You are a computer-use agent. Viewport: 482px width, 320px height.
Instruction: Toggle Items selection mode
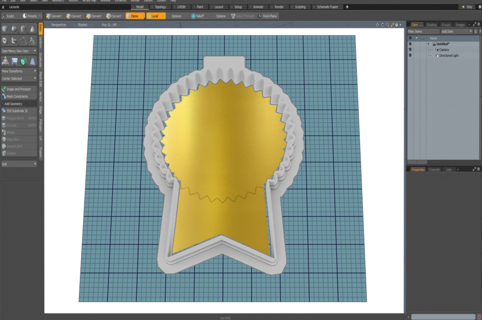coord(135,16)
